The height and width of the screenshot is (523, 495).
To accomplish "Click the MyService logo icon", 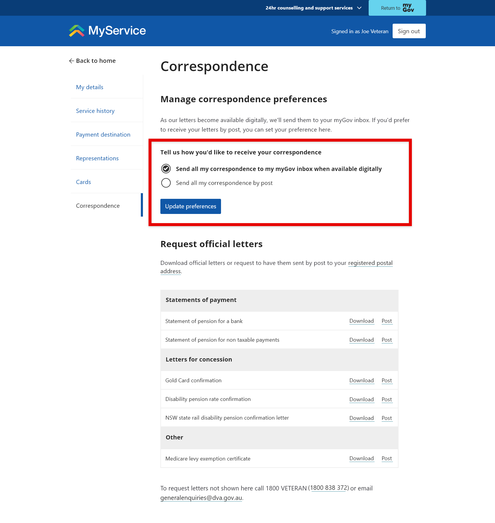I will 77,31.
